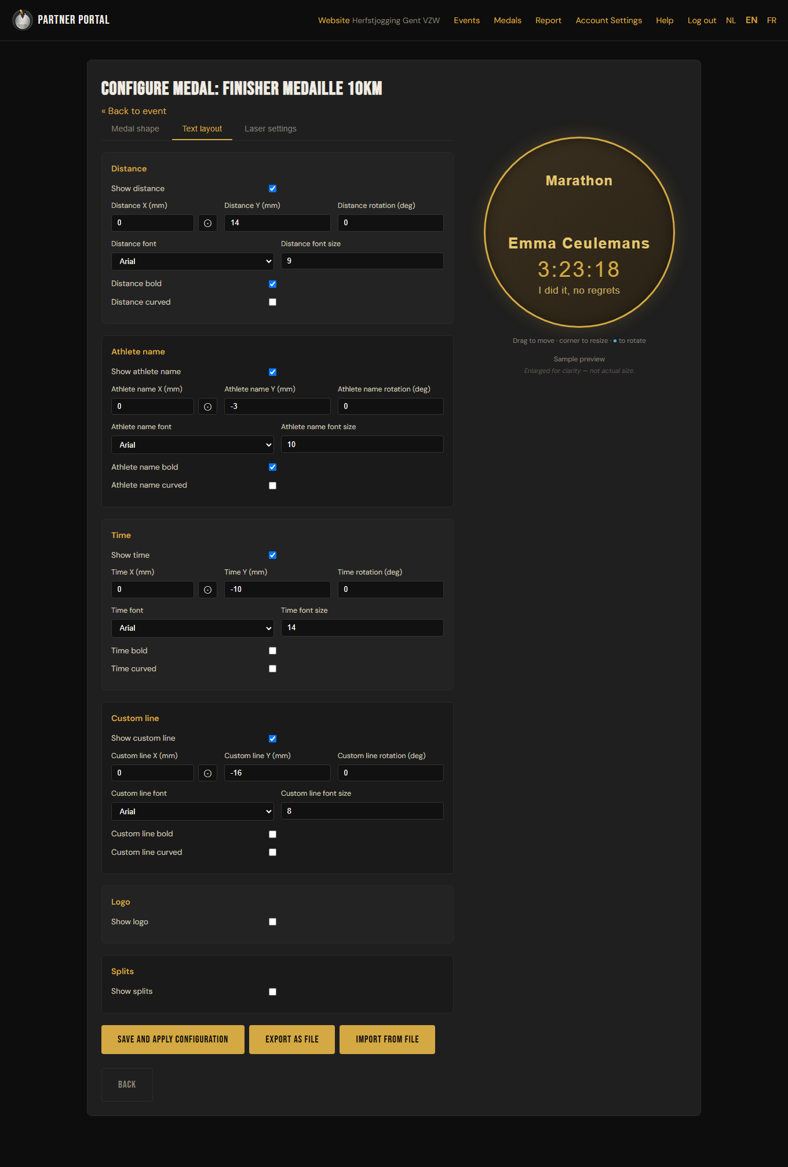Screen dimensions: 788x1167
Task: Click the Back button
Action: coord(127,1085)
